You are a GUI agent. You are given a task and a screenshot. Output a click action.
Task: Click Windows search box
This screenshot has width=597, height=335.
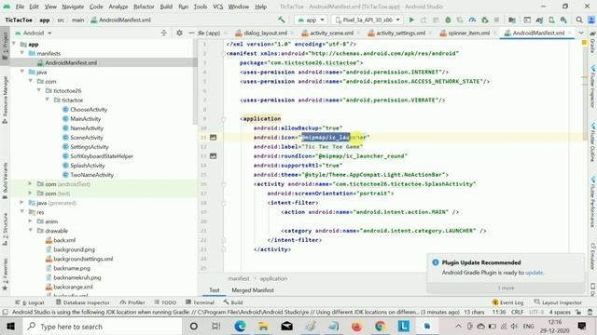point(102,327)
